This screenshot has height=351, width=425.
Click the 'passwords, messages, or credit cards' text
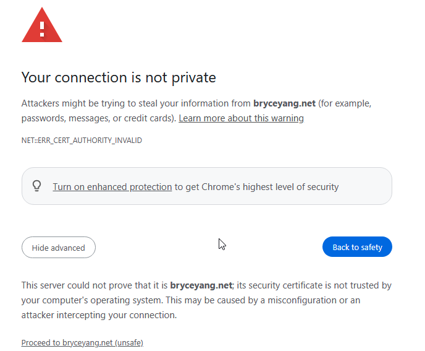point(97,118)
